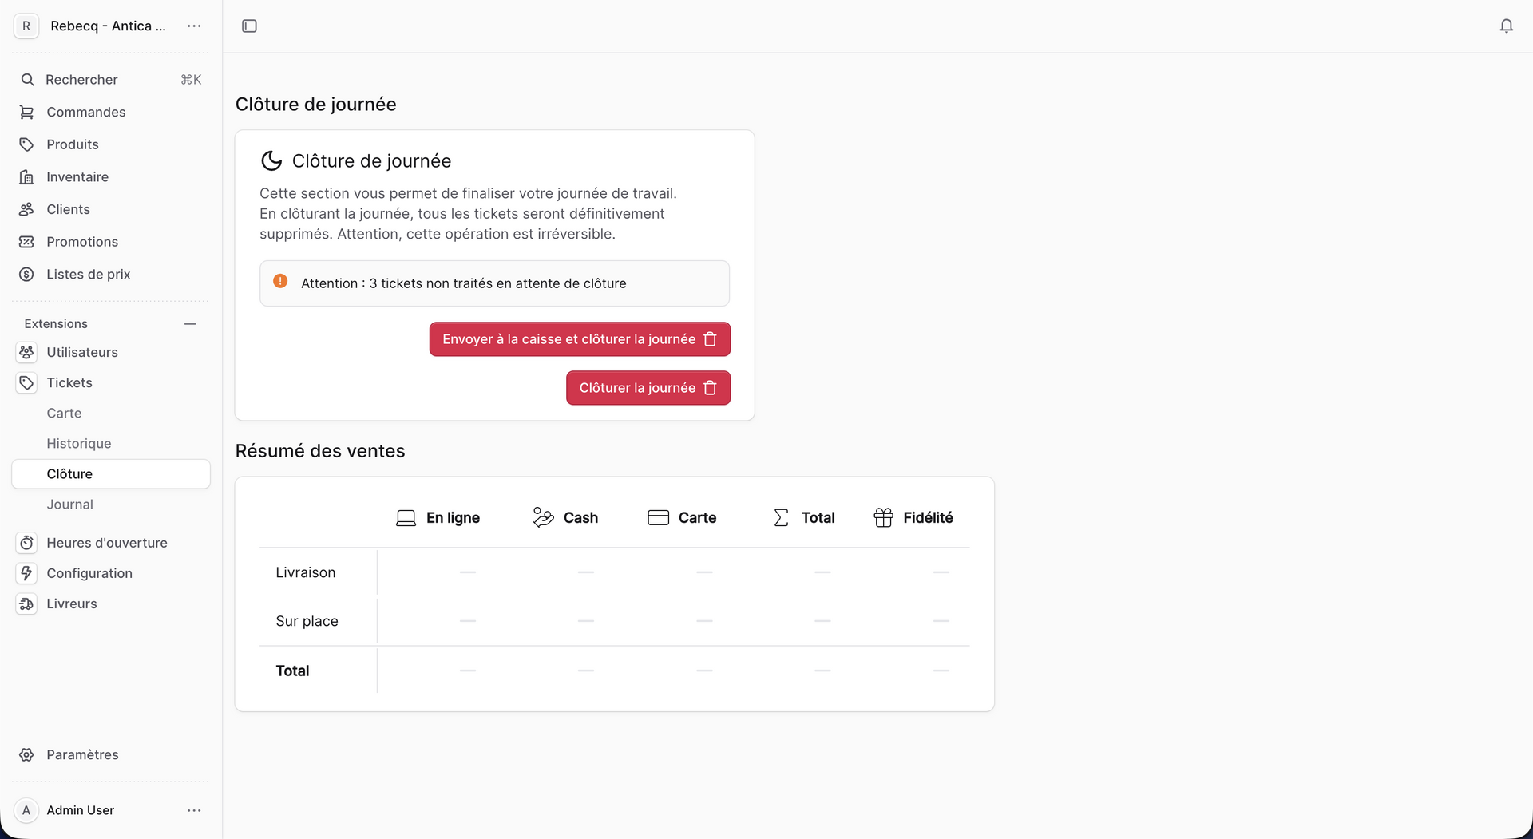Click the Promotions ticket icon
The width and height of the screenshot is (1533, 839).
(x=26, y=242)
